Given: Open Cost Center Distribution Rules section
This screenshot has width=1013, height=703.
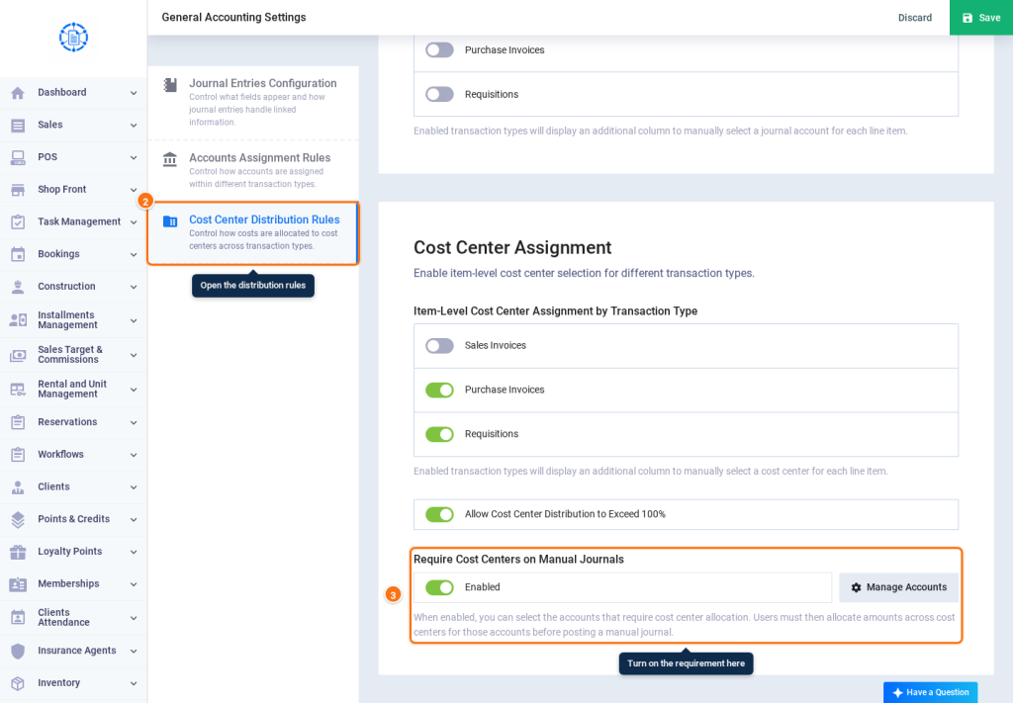Looking at the screenshot, I should pos(253,232).
